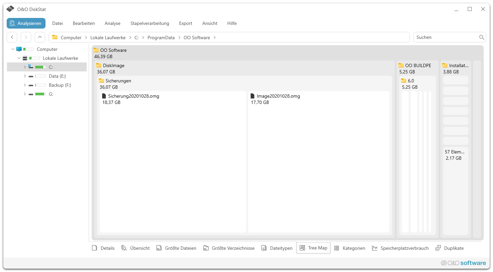Screen dimensions: 493x272
Task: Select Lokale Laufwerke in the tree
Action: click(x=60, y=58)
